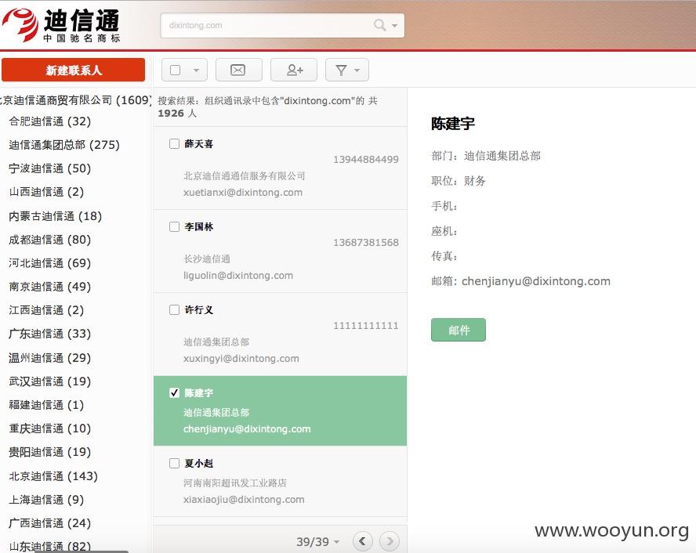Select 北京迪信通 (143) group
696x553 pixels.
click(x=53, y=475)
